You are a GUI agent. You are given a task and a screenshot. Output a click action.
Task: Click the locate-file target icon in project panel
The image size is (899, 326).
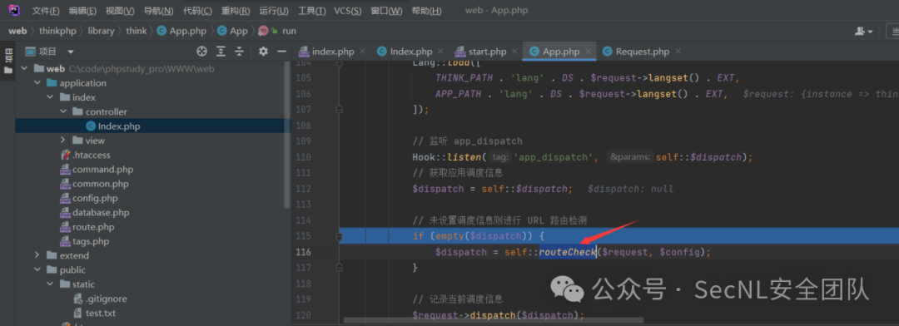[x=201, y=52]
